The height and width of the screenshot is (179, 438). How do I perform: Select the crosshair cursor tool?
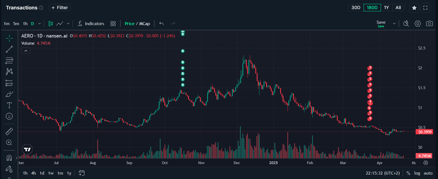[x=9, y=38]
